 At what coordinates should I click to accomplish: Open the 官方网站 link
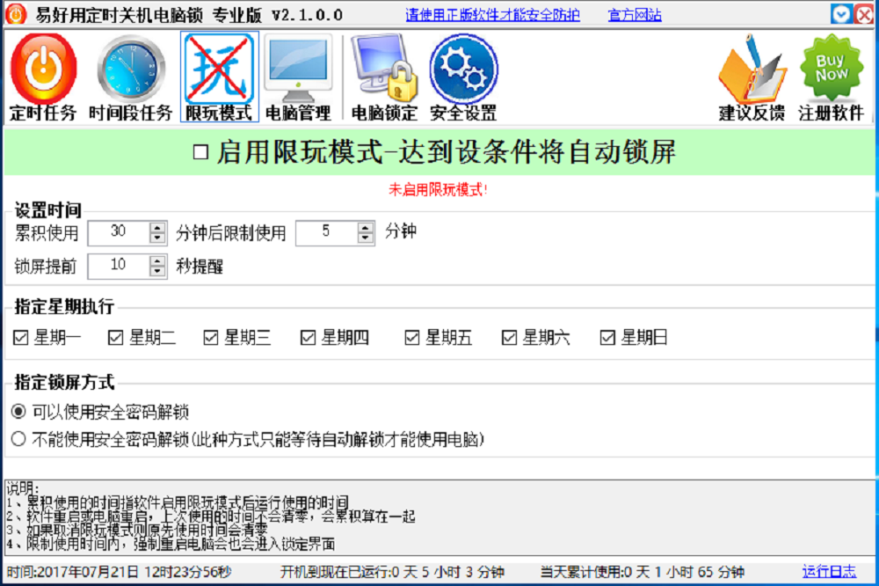[x=635, y=15]
